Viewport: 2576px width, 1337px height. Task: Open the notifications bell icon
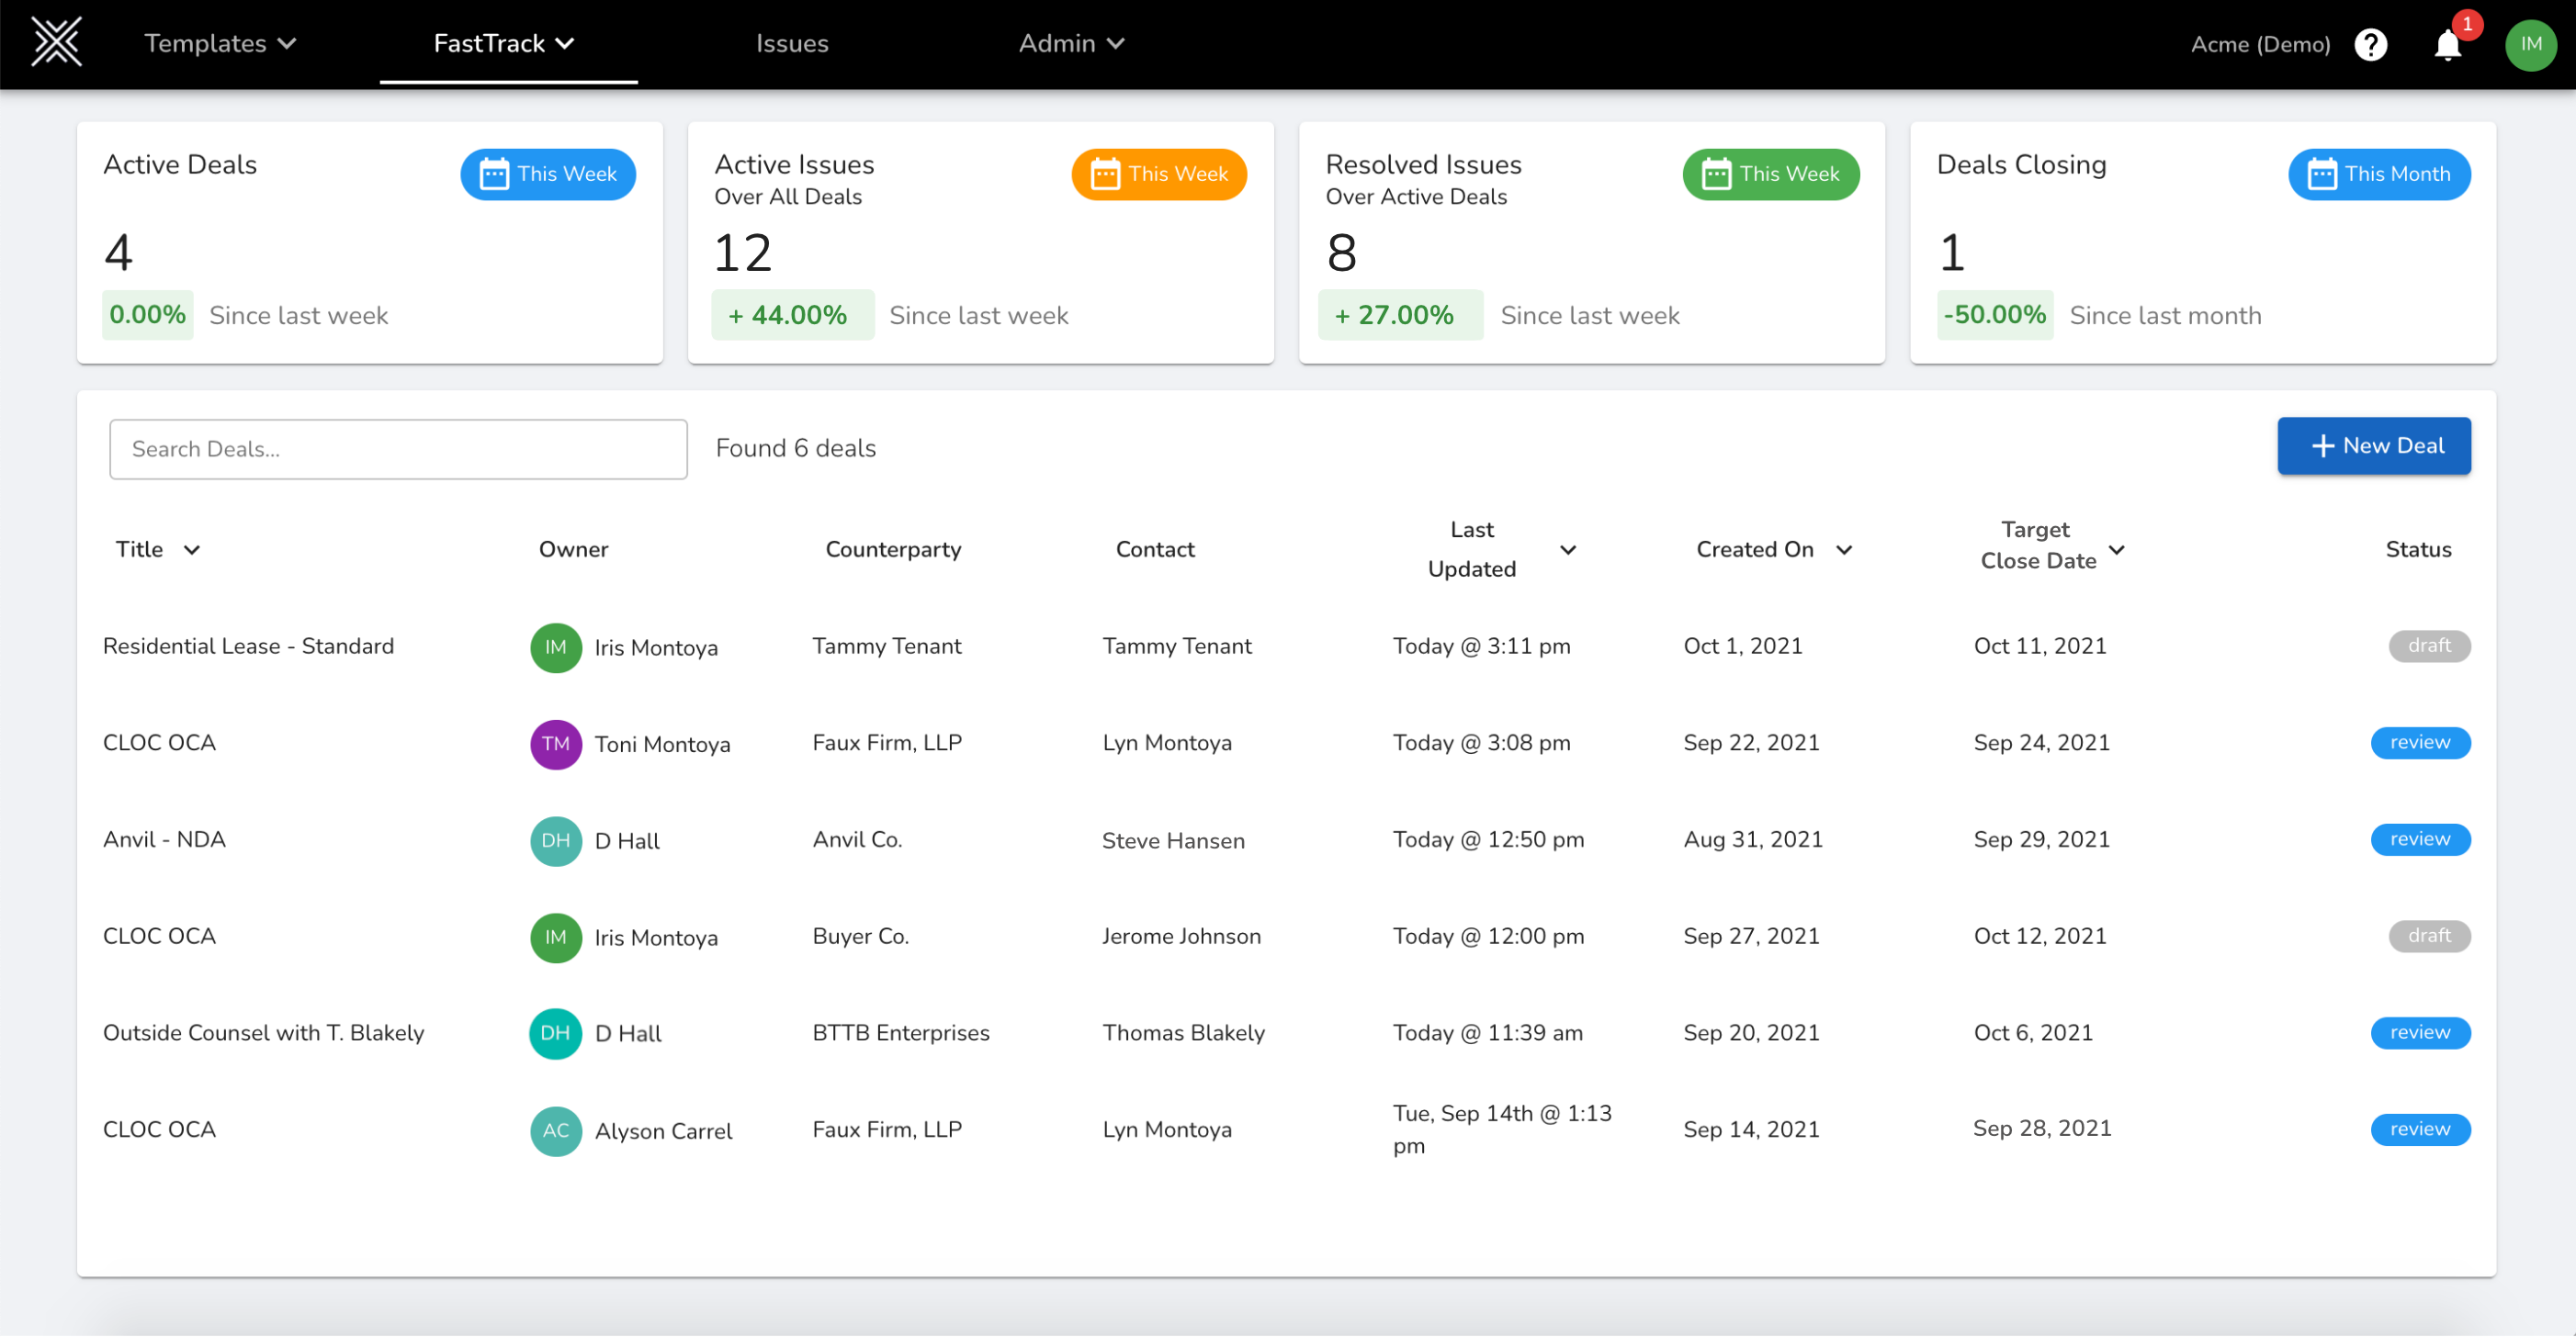pyautogui.click(x=2447, y=45)
